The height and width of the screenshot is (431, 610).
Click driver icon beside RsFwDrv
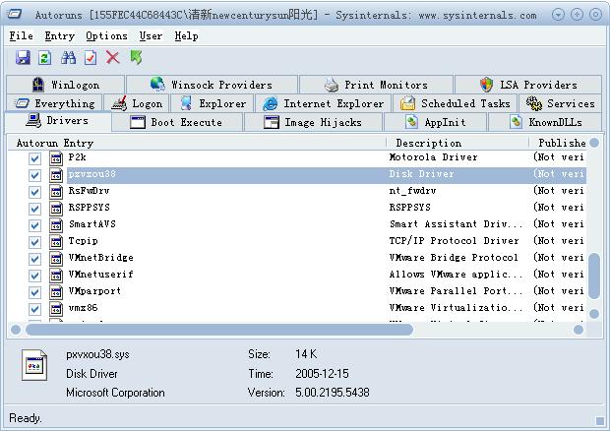[56, 191]
